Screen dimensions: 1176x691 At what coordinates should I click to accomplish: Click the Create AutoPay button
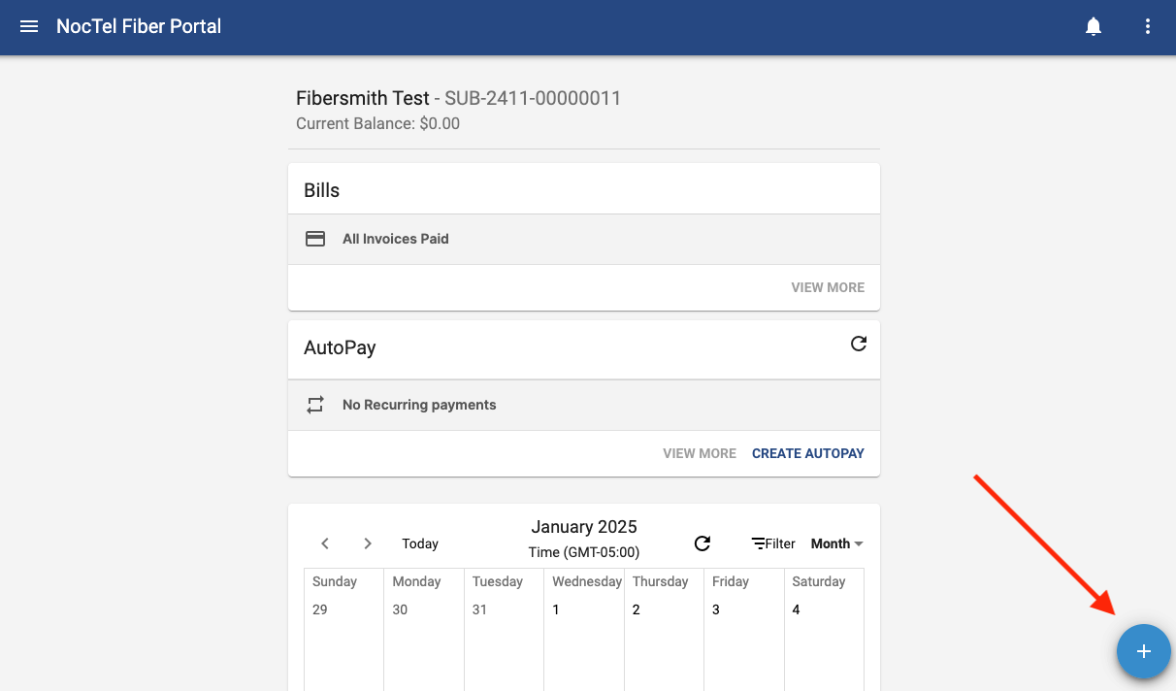click(807, 453)
